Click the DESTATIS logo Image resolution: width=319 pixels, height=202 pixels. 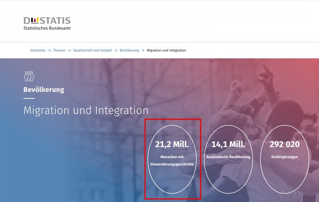point(47,21)
